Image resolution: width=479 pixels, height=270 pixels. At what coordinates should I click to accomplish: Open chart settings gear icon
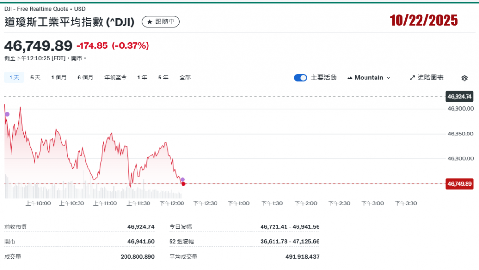(x=464, y=78)
